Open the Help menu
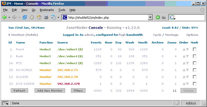The width and height of the screenshot is (207, 107). tap(73, 10)
